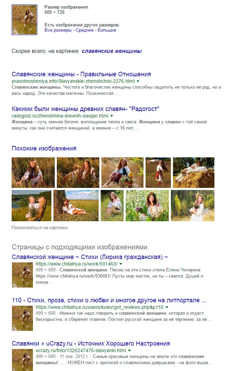Open 'Похожие изображения' heading link
This screenshot has height=371, width=225.
(44, 148)
